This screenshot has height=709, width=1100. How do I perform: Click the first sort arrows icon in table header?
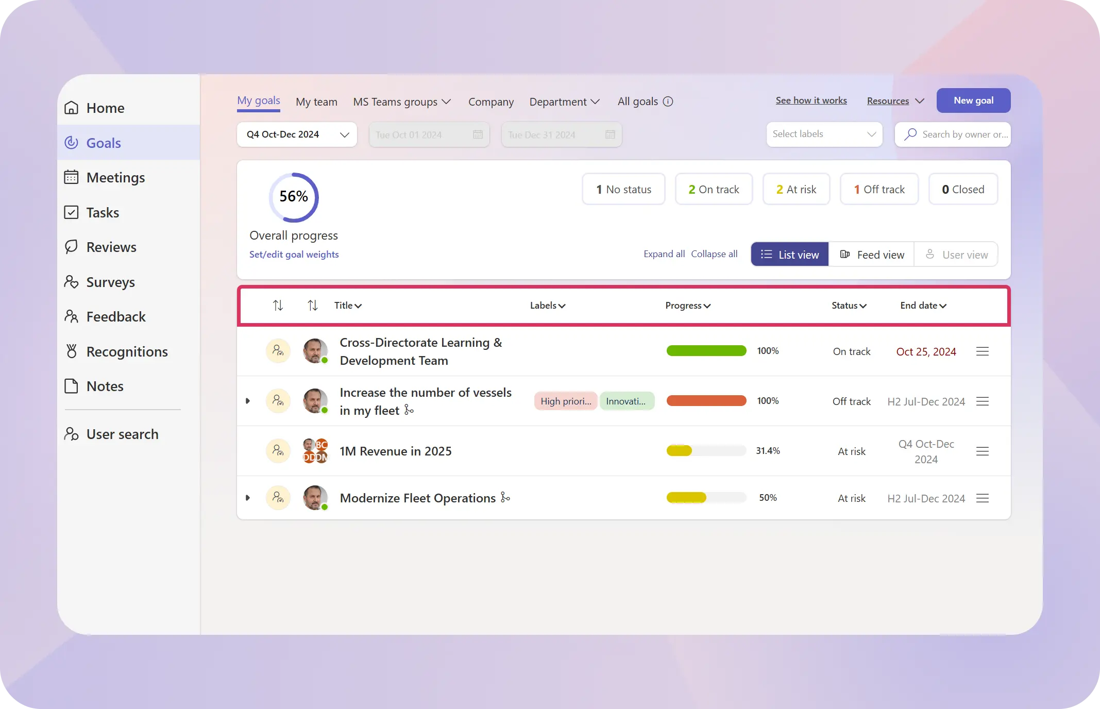tap(278, 306)
